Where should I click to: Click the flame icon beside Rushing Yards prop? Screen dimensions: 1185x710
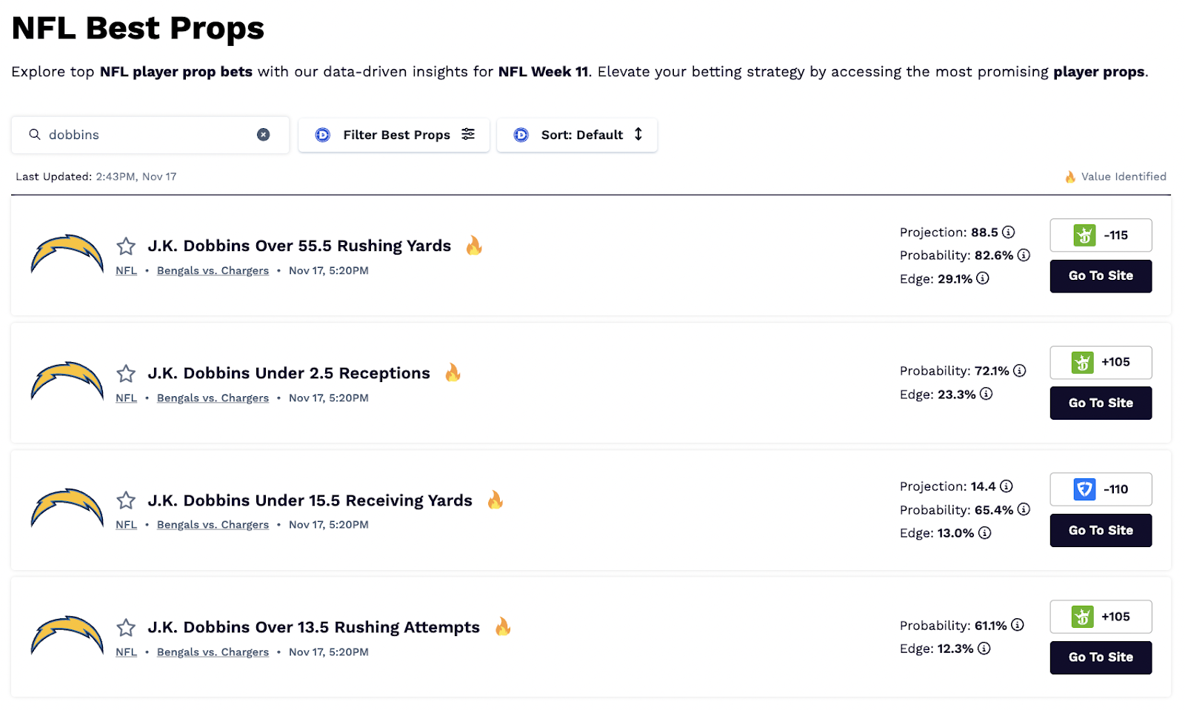tap(474, 245)
